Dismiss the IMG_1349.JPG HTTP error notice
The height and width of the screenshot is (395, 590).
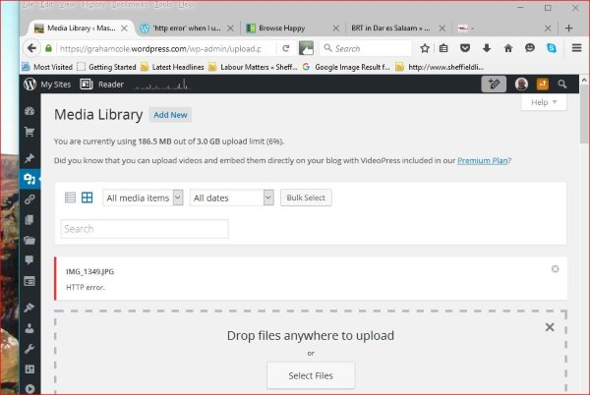click(555, 269)
